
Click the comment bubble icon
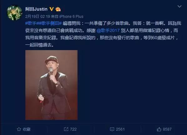(x=112, y=129)
